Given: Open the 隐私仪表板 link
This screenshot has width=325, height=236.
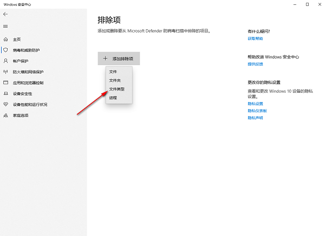Looking at the screenshot, I should point(257,111).
